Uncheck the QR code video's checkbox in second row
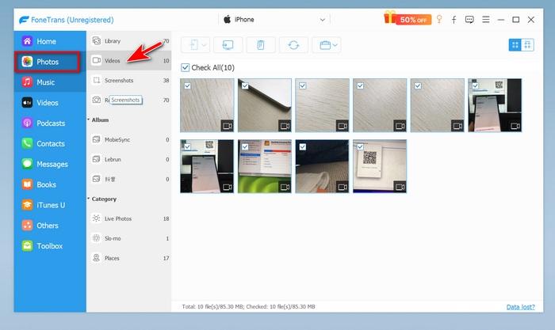This screenshot has height=330, width=555. point(359,146)
